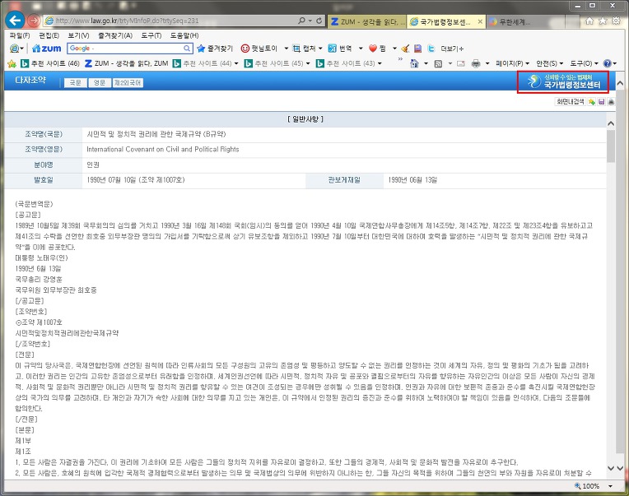Viewport: 629px width, 496px height.
Task: Click the browser Forward arrow button
Action: (x=34, y=21)
